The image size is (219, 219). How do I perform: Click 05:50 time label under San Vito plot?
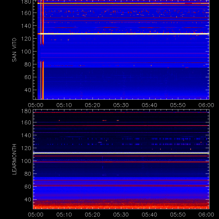(x=178, y=105)
